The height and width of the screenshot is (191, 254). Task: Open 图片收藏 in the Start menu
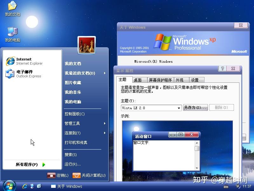pyautogui.click(x=73, y=83)
